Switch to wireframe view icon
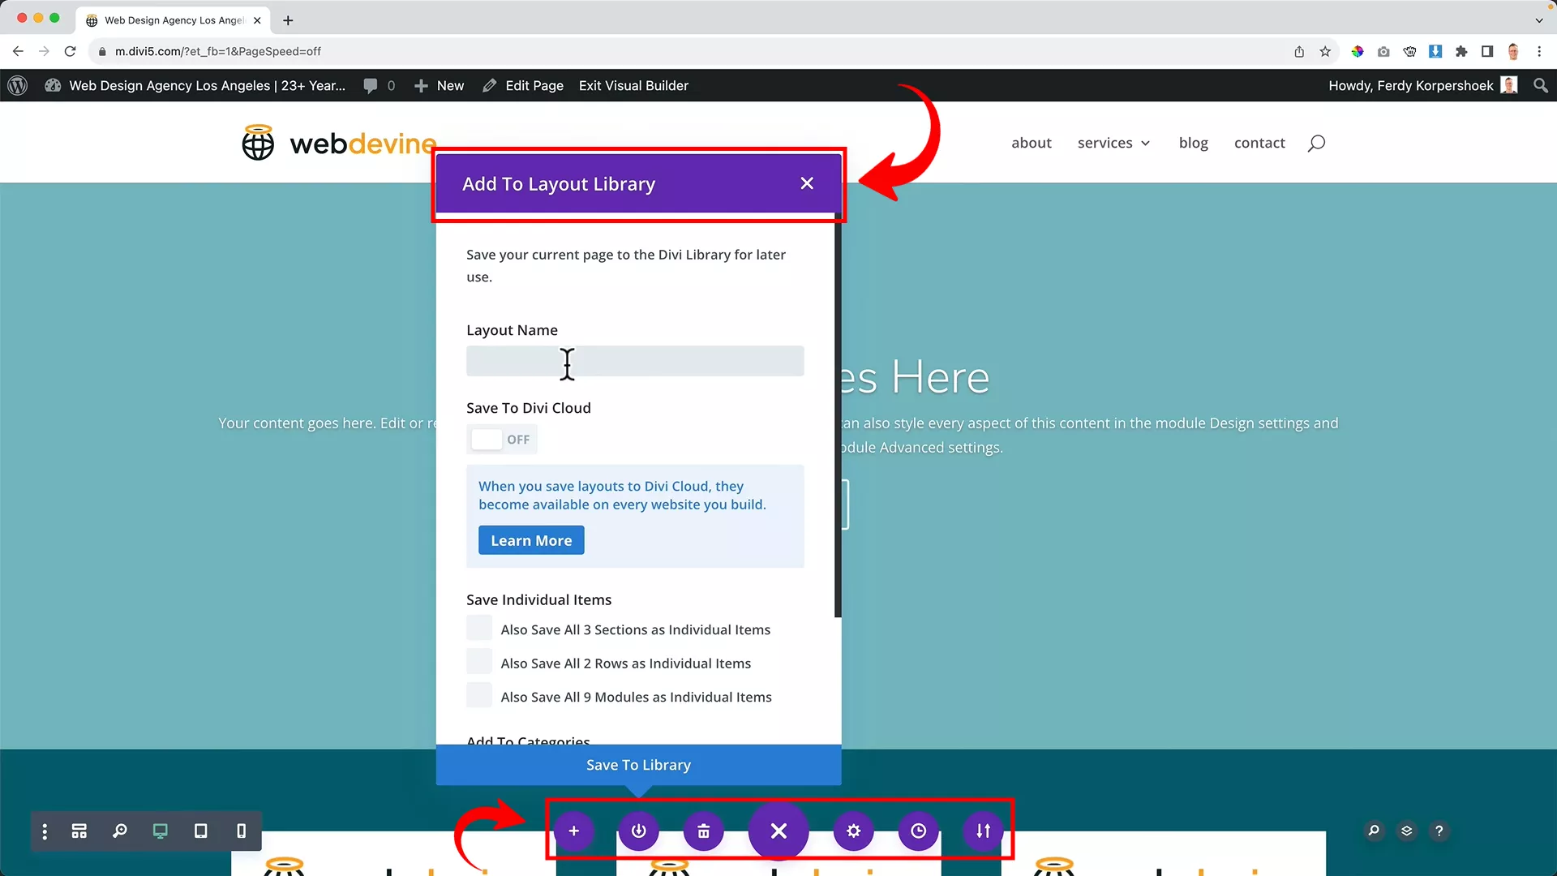1557x876 pixels. click(x=79, y=831)
